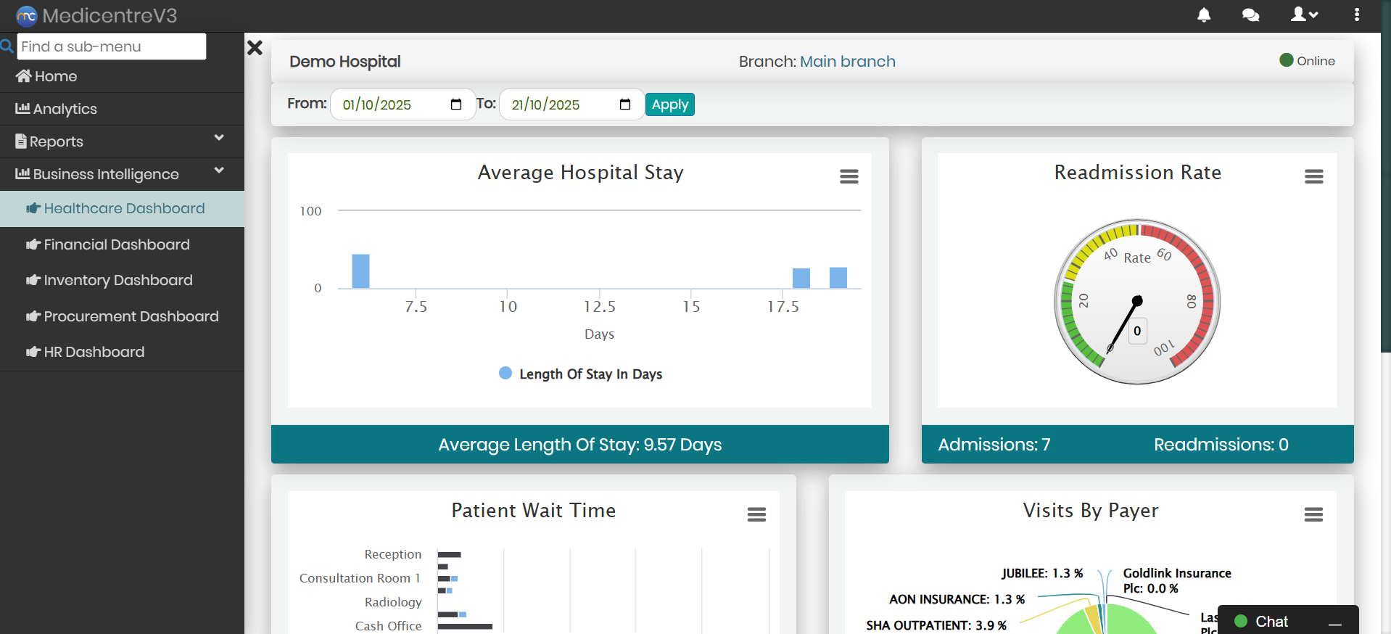This screenshot has width=1391, height=634.
Task: Select the HR Dashboard menu item
Action: tap(94, 352)
